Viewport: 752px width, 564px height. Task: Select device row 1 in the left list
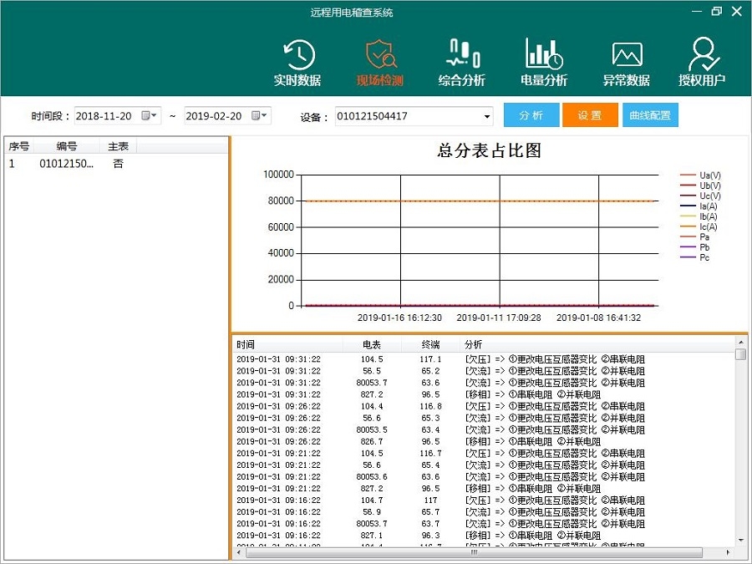(67, 165)
